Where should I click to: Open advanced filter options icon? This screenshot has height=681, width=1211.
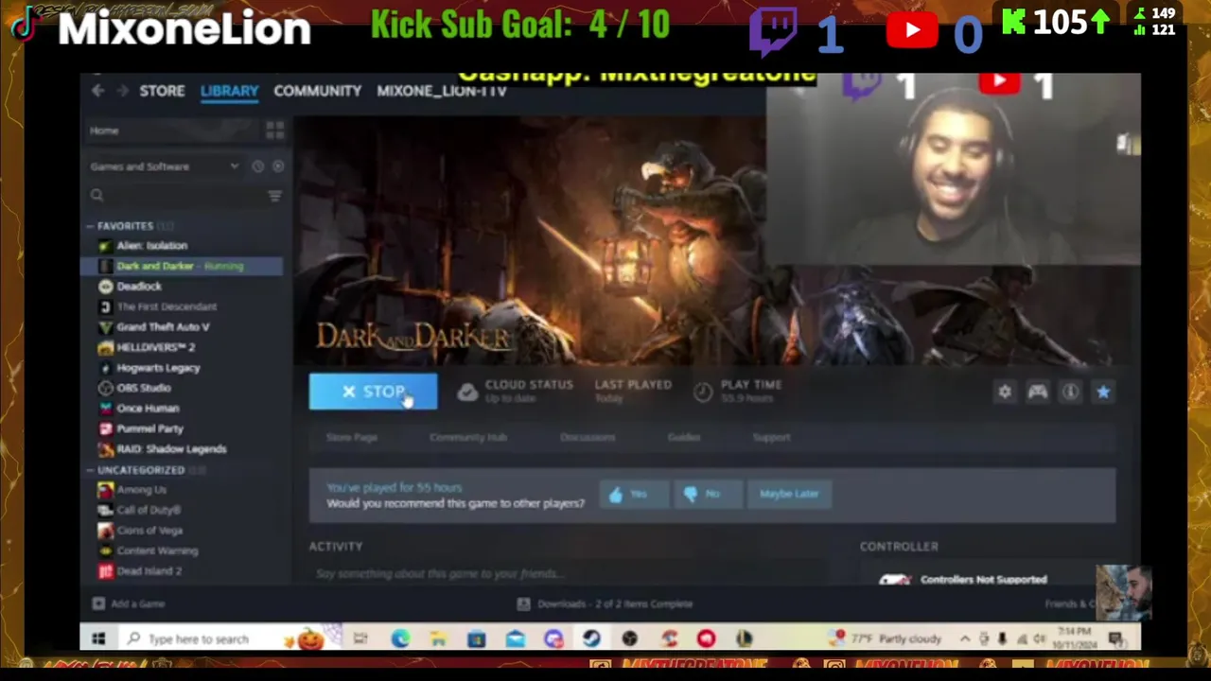pyautogui.click(x=274, y=196)
